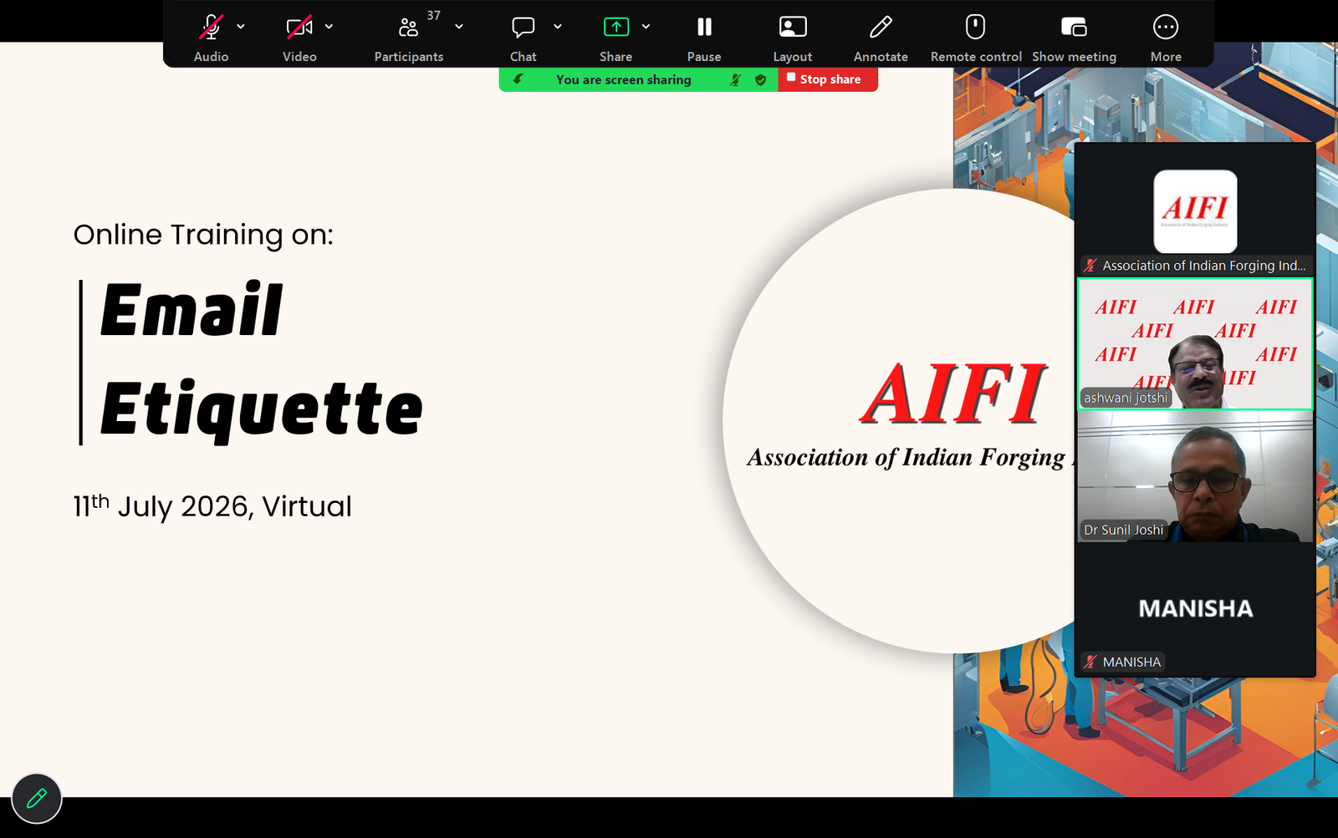
Task: Click the lightning icon on green sharing bar
Action: (518, 79)
